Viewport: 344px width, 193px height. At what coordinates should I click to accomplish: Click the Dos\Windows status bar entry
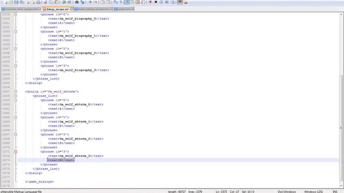tap(286, 192)
